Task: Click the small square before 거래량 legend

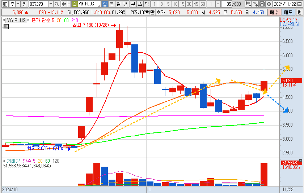Action: 4,161
